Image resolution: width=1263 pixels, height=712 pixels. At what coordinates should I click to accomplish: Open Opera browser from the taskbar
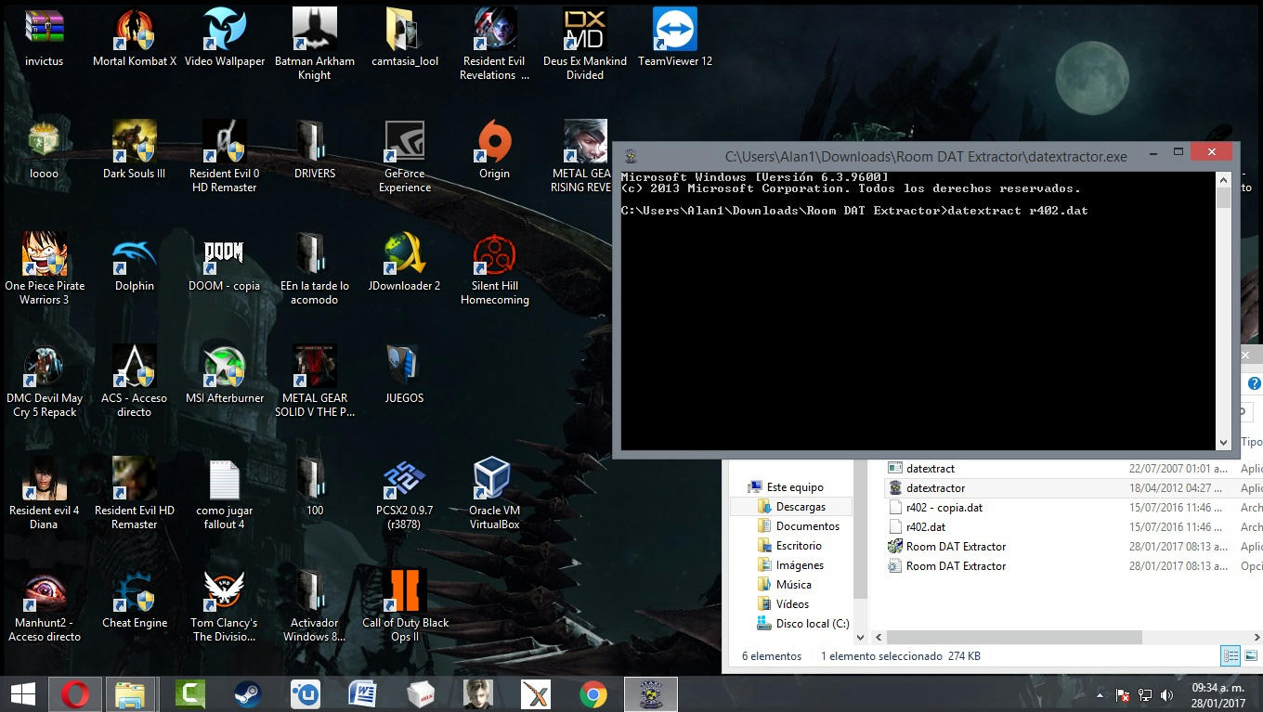[76, 694]
